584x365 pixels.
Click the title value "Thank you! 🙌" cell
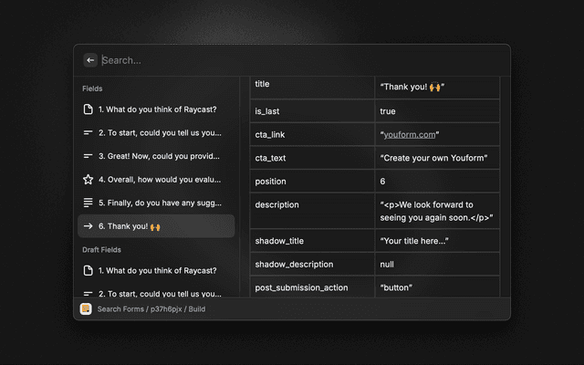point(412,88)
